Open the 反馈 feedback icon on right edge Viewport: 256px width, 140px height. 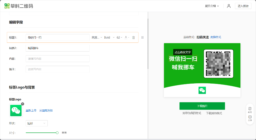(x=250, y=118)
